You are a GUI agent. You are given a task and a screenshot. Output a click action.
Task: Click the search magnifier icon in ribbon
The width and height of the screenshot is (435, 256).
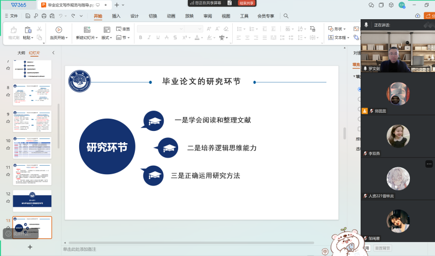[286, 16]
